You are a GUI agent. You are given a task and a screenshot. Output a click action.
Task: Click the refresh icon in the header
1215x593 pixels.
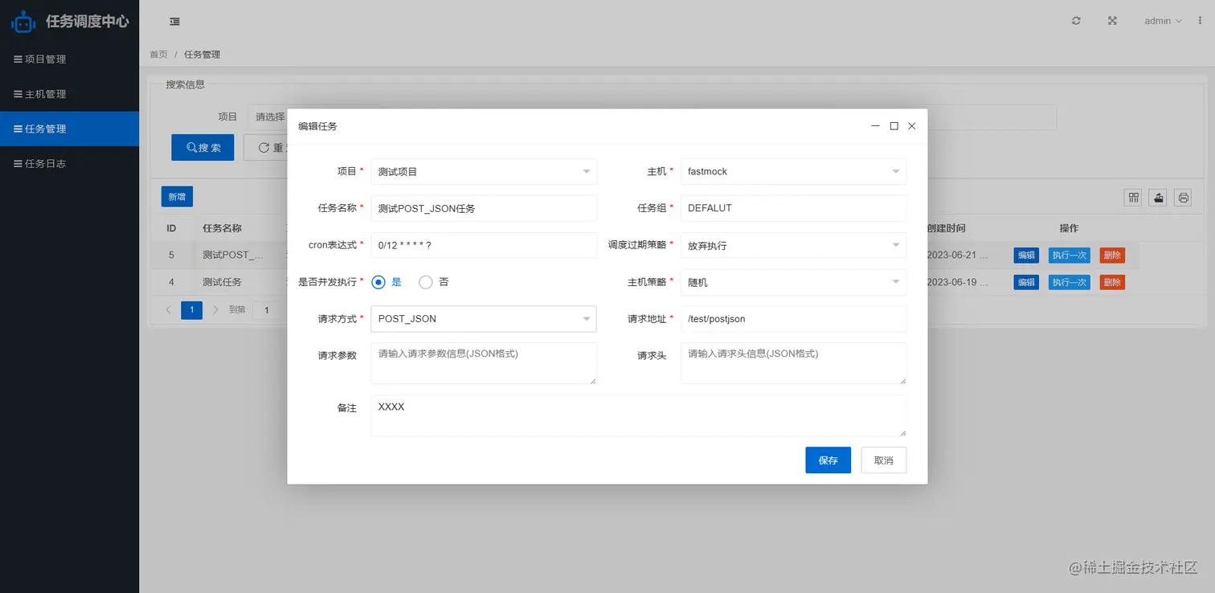(1076, 21)
